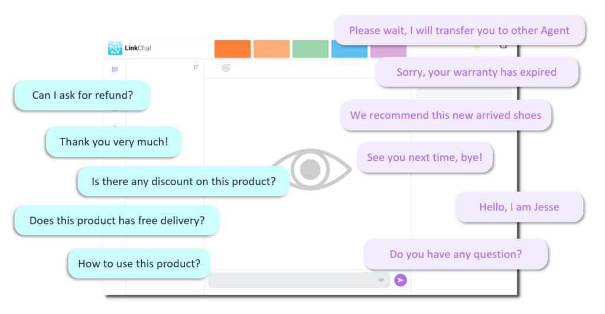Viewport: 605px width, 314px height.
Task: Click "Can I ask for refund?" bubble
Action: tap(83, 95)
